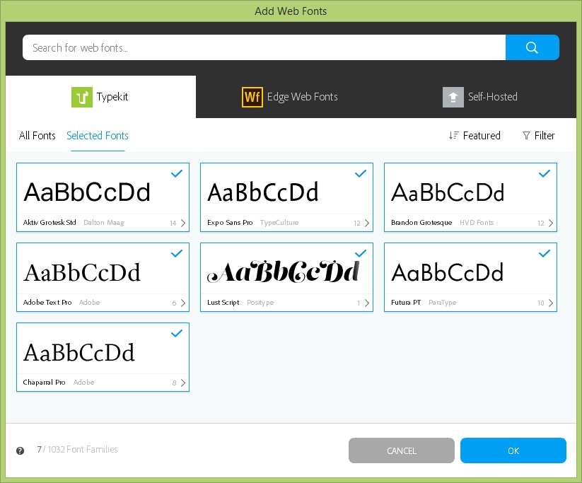Click the CANCEL button

point(401,450)
